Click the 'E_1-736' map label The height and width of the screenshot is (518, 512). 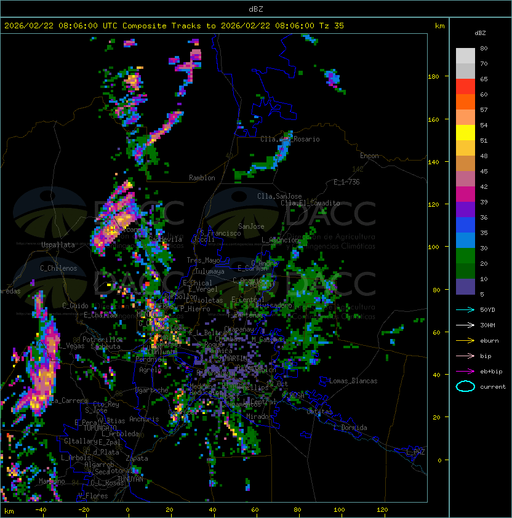tap(346, 182)
